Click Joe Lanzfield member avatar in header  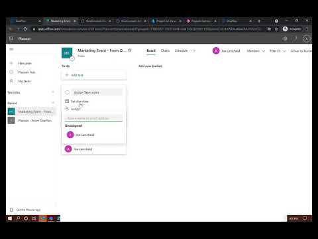(x=216, y=50)
